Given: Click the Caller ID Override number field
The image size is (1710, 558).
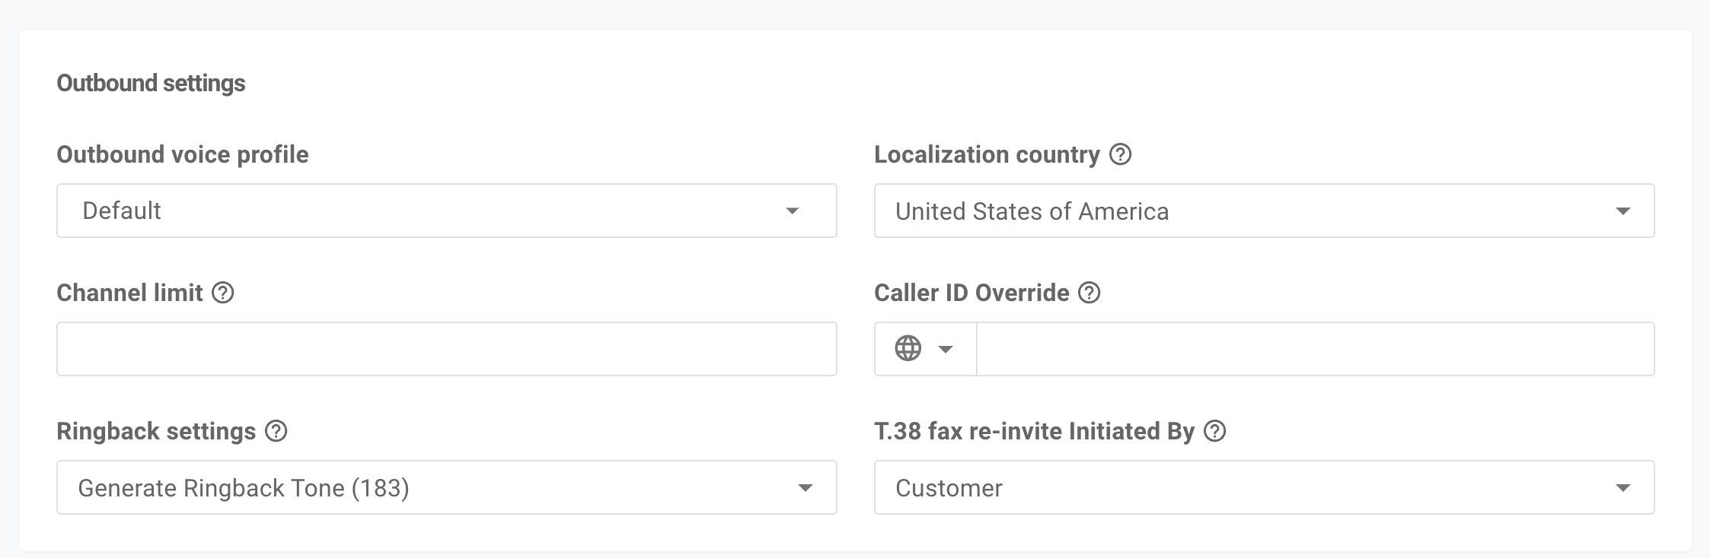Looking at the screenshot, I should [x=1315, y=349].
